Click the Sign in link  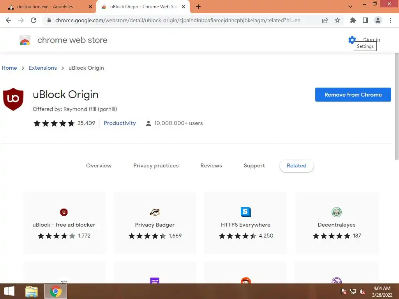point(371,40)
